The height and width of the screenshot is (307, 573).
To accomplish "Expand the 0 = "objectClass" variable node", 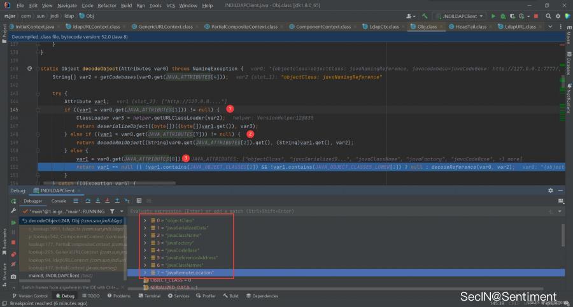I will [145, 220].
